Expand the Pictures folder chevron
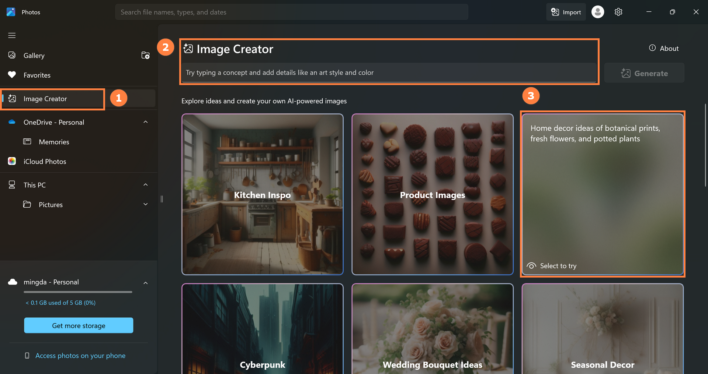Screen dimensions: 708x374 click(x=145, y=204)
